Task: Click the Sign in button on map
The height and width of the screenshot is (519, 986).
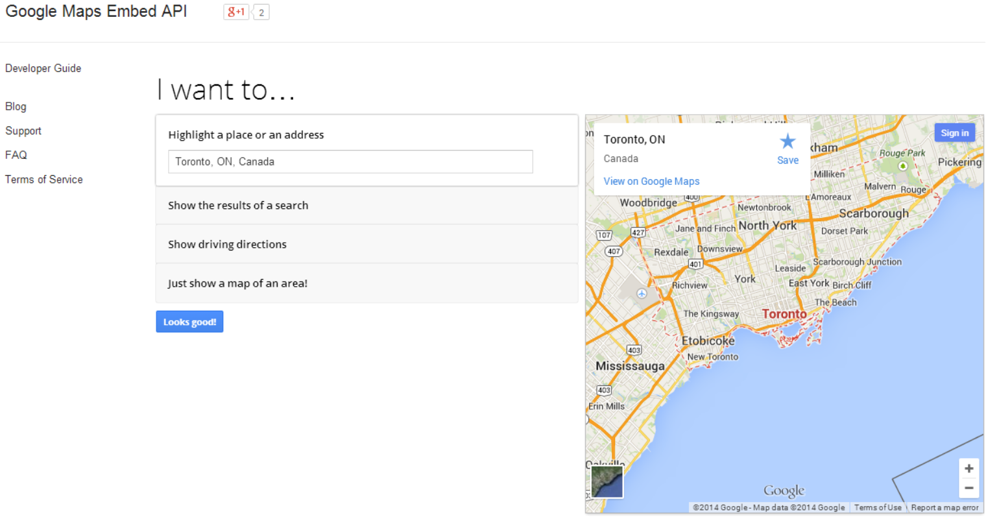Action: [954, 133]
